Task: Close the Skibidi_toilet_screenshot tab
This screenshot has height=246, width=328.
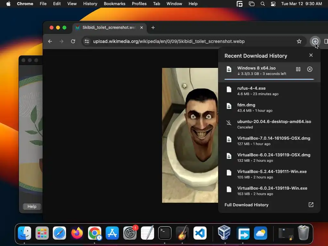Action: 142,28
